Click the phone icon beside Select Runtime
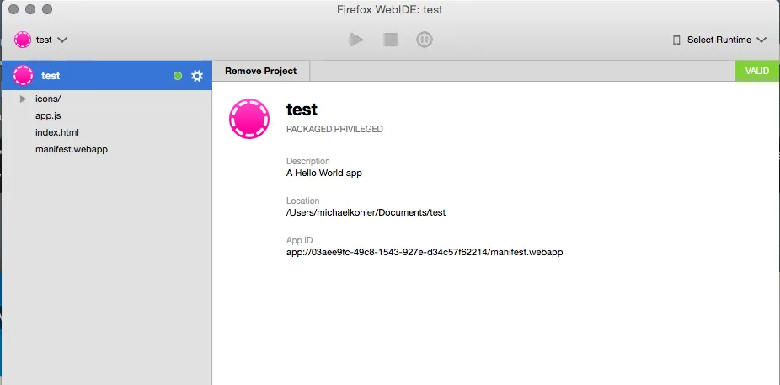This screenshot has height=385, width=780. tap(676, 40)
